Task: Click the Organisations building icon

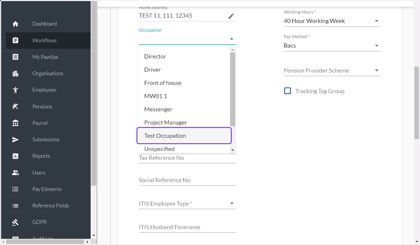Action: click(x=15, y=73)
